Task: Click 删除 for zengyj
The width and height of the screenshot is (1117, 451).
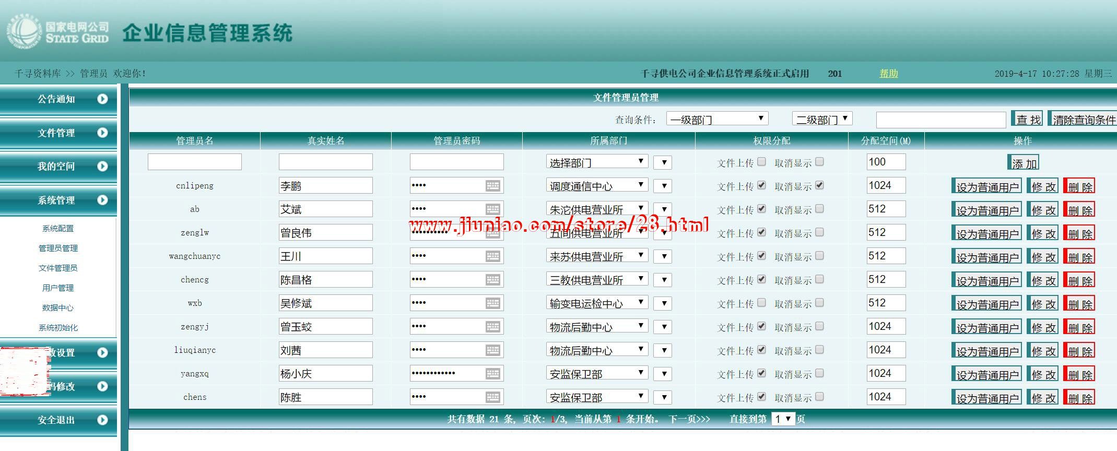Action: point(1079,327)
